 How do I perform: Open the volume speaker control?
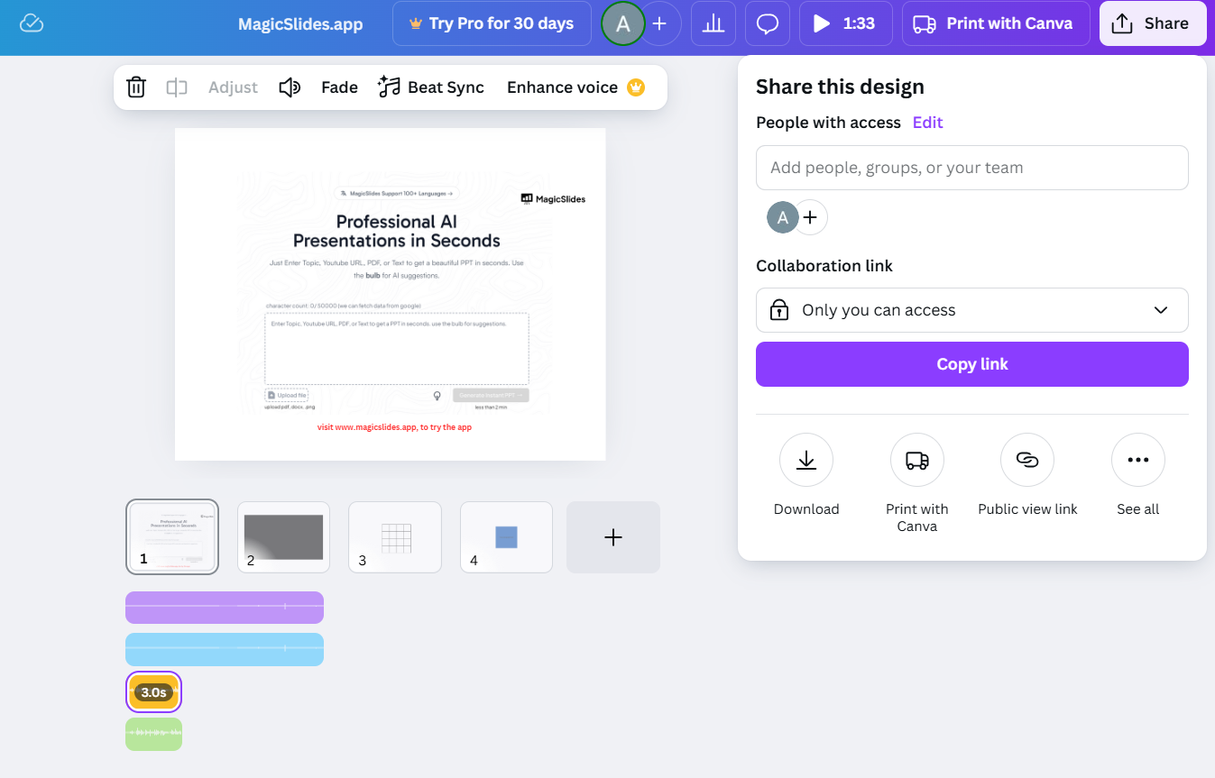click(290, 87)
